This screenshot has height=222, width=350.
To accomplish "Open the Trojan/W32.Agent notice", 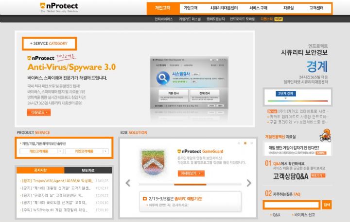I will coord(56,181).
